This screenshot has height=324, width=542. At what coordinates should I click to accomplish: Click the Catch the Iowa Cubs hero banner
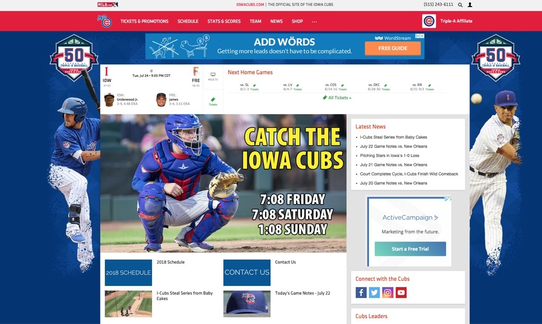coord(224,182)
